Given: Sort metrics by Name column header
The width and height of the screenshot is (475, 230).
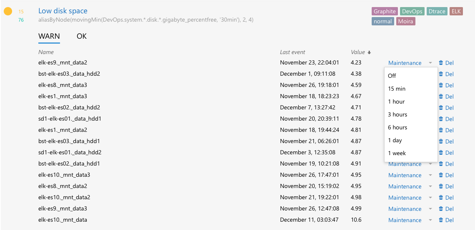Looking at the screenshot, I should 46,52.
